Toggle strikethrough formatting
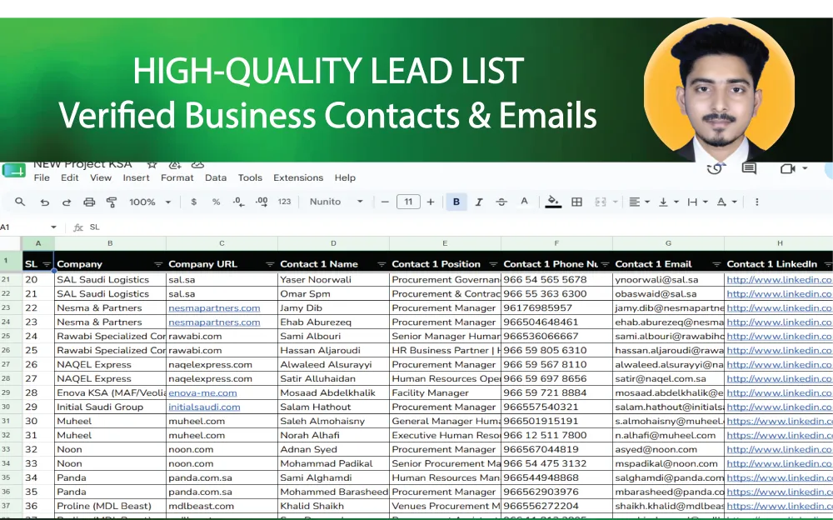Screen dimensions: 833x520 (501, 202)
